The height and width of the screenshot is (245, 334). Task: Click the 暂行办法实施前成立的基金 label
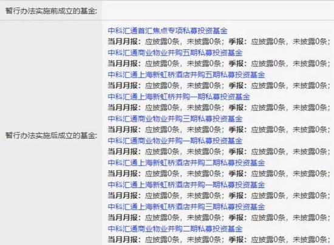(x=51, y=11)
